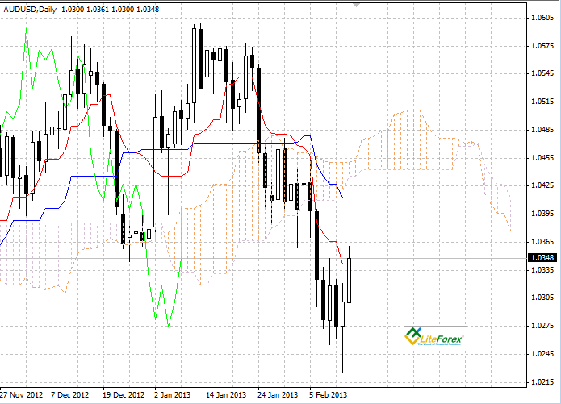This screenshot has height=404, width=561.
Task: Click the current price label 1.0348
Action: coord(542,258)
